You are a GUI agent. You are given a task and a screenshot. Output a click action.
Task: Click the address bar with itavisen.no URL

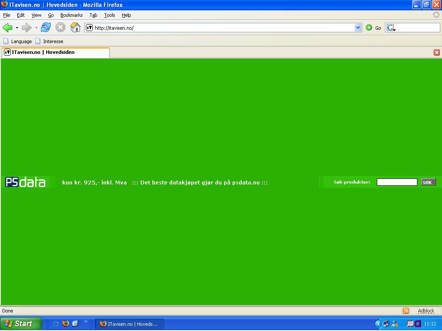(223, 28)
